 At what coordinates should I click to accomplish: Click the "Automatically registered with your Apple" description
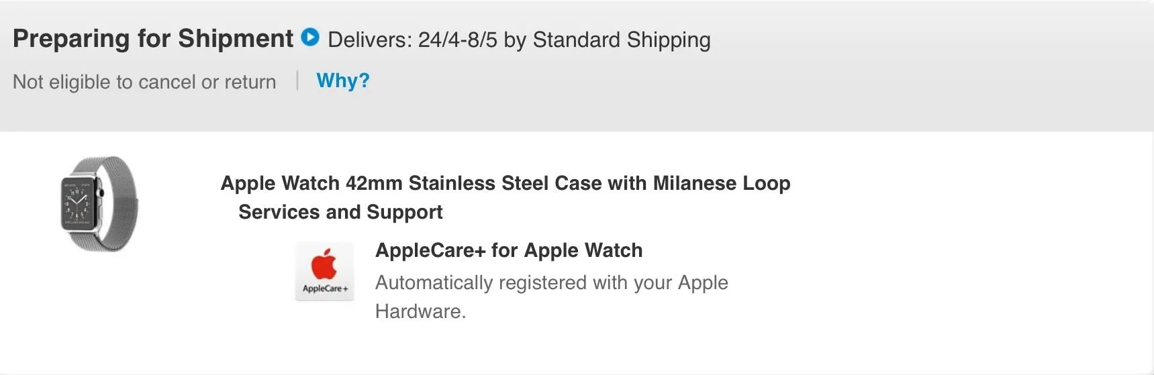click(x=551, y=282)
